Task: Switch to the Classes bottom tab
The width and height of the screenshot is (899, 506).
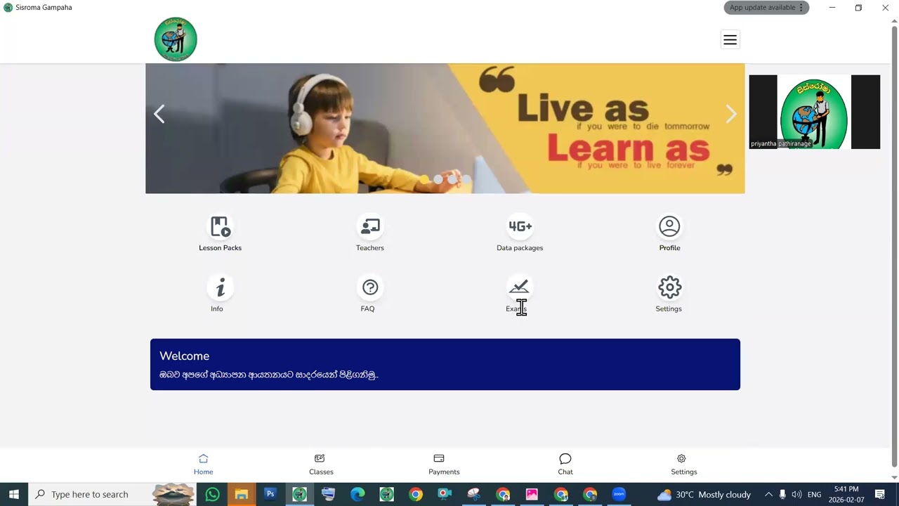Action: (x=321, y=465)
